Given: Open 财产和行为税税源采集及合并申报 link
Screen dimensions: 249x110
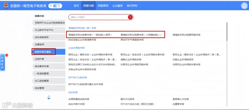Looking at the screenshot, I should pos(86,84).
